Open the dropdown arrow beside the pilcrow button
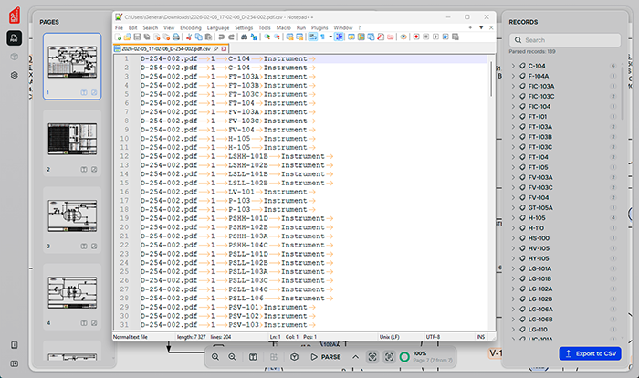This screenshot has width=639, height=378. click(x=330, y=37)
